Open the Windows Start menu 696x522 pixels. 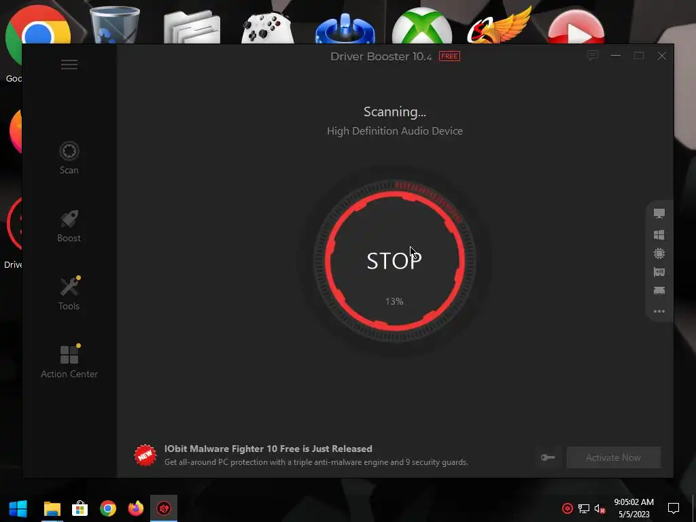click(18, 508)
